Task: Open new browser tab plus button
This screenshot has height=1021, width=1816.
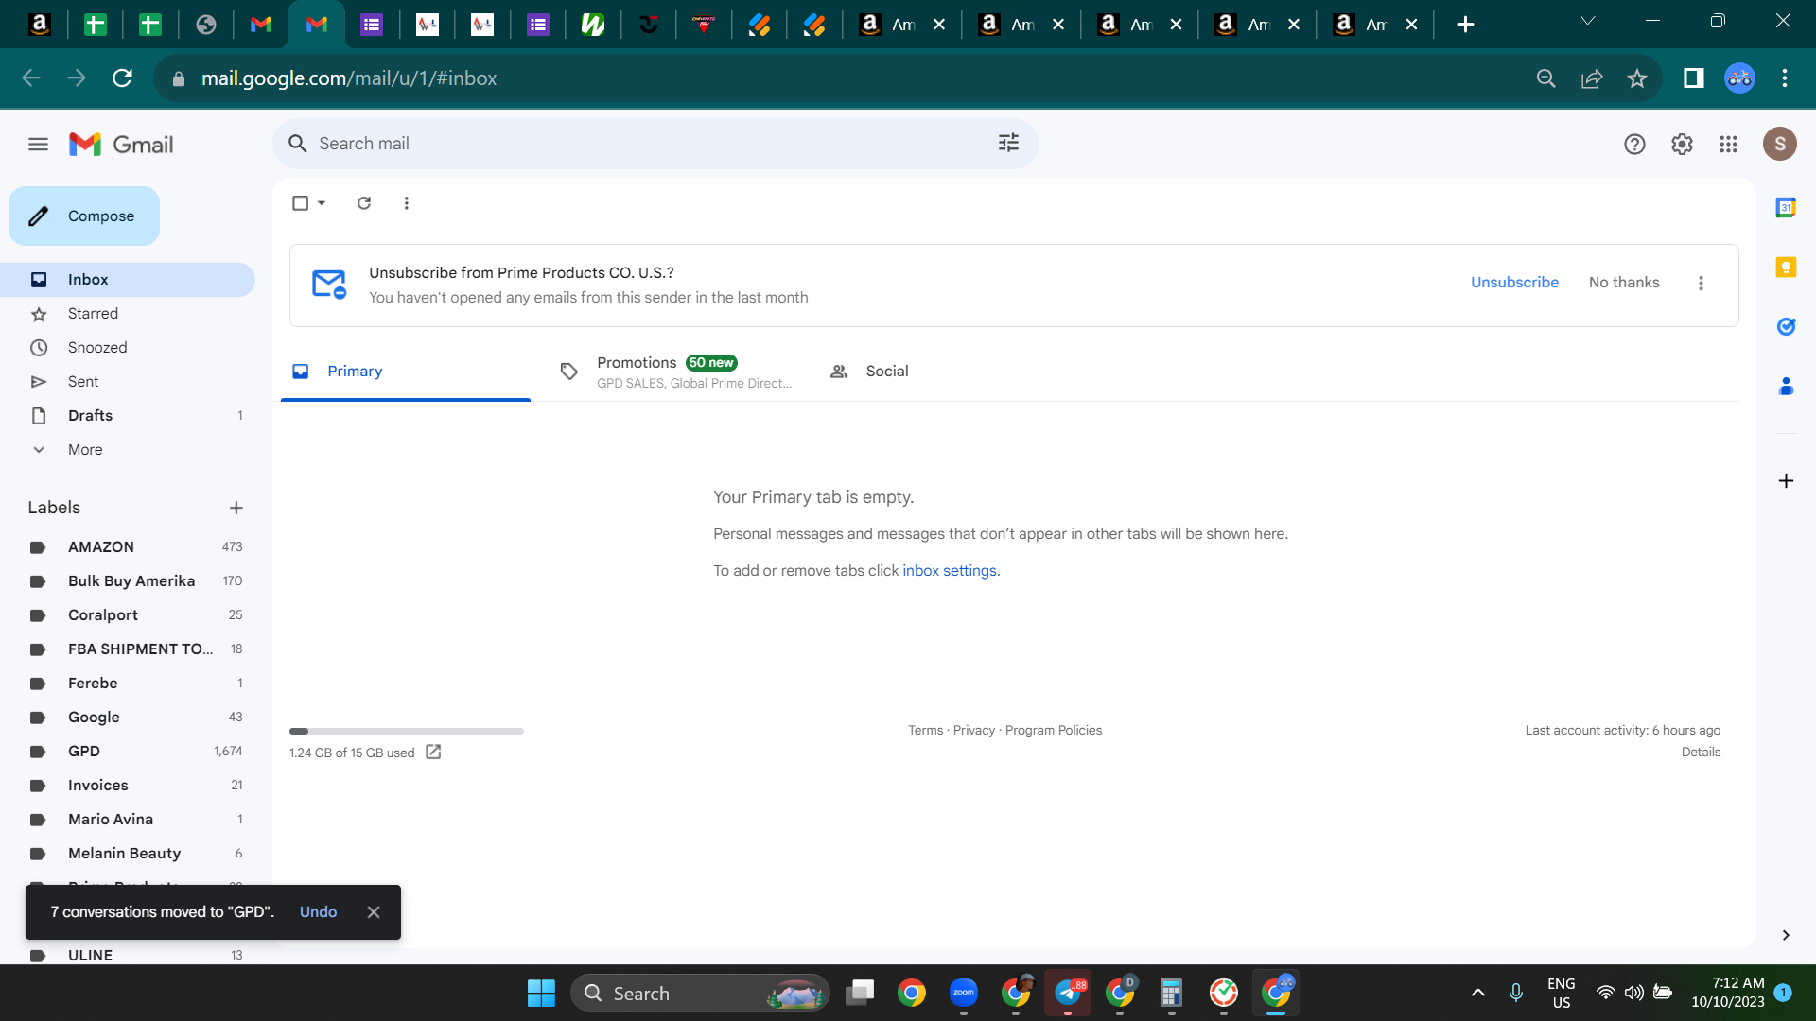Action: [x=1465, y=25]
